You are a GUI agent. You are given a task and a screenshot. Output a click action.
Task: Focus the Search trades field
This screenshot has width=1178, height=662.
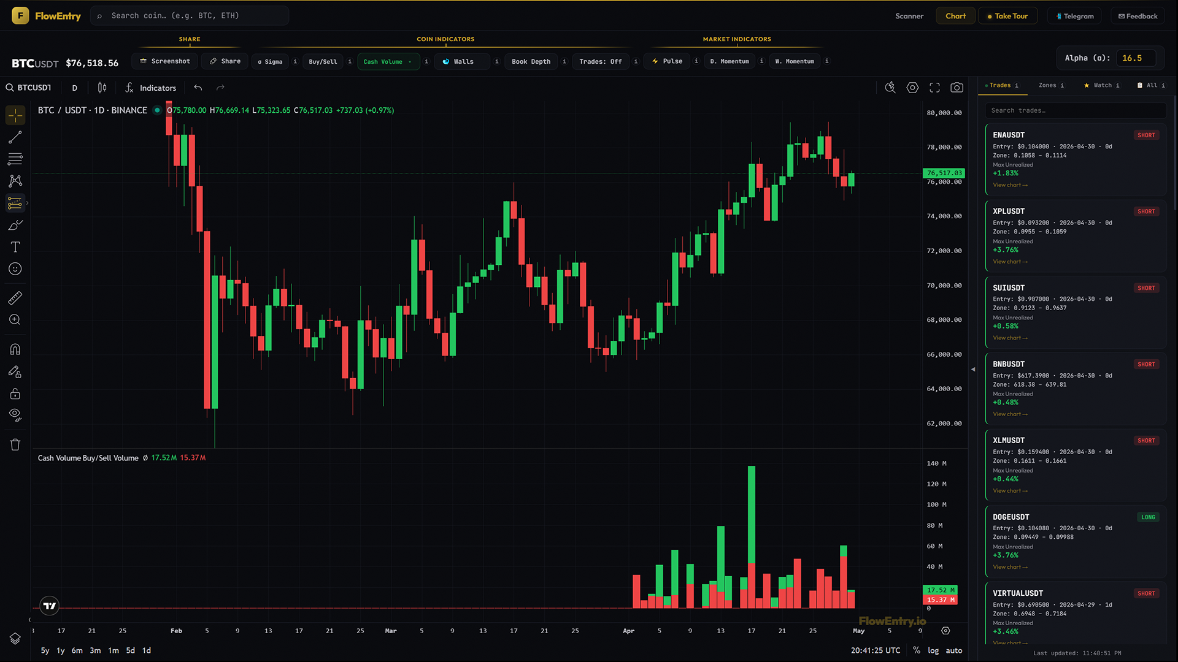pyautogui.click(x=1076, y=110)
